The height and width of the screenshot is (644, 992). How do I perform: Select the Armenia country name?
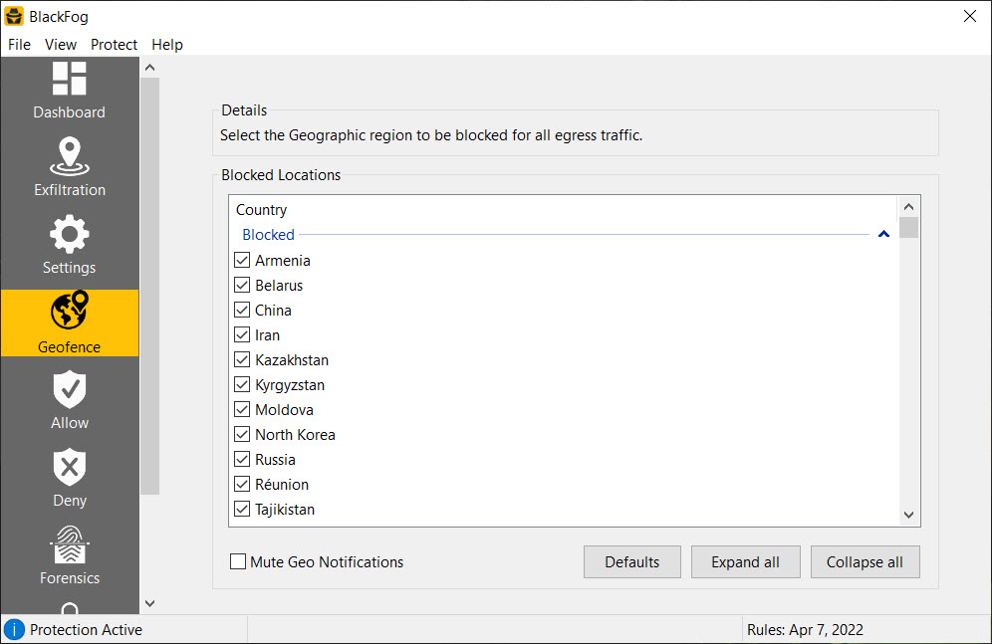[283, 261]
